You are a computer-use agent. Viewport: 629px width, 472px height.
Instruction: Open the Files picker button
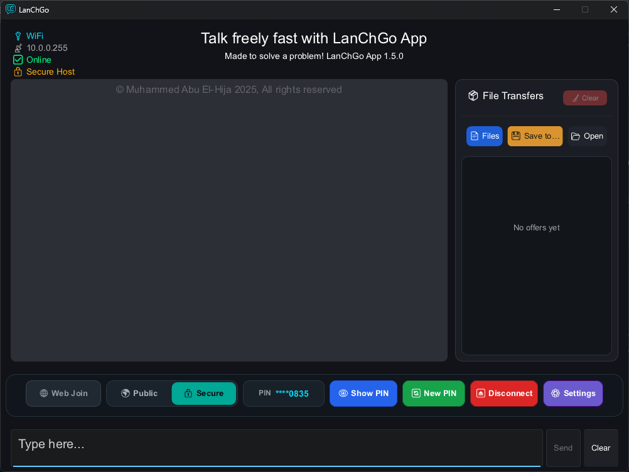(484, 136)
